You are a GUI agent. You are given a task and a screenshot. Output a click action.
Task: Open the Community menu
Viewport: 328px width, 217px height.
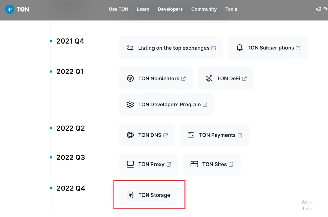pyautogui.click(x=204, y=9)
